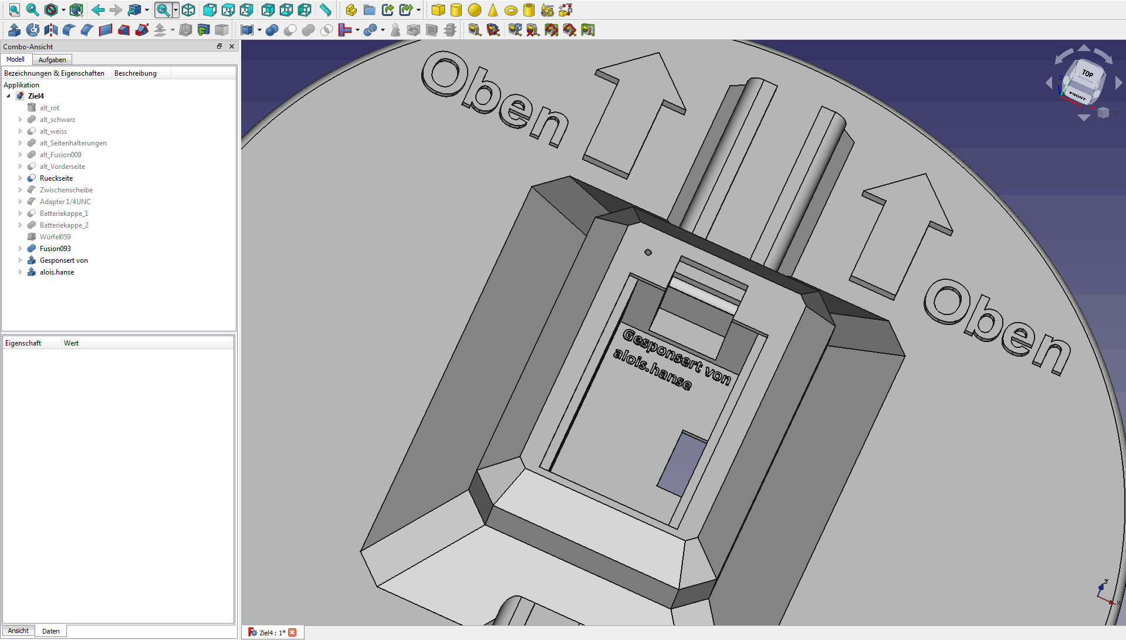Viewport: 1126px width, 640px height.
Task: Toggle floating of the Combo-Ansicht panel
Action: [x=219, y=46]
